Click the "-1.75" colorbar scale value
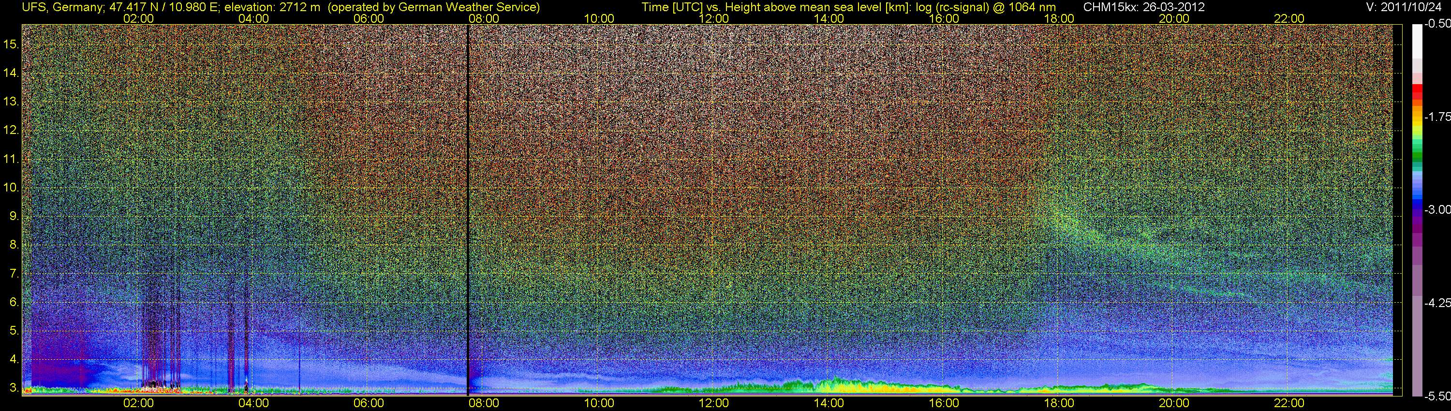This screenshot has width=1451, height=411. (x=1437, y=117)
